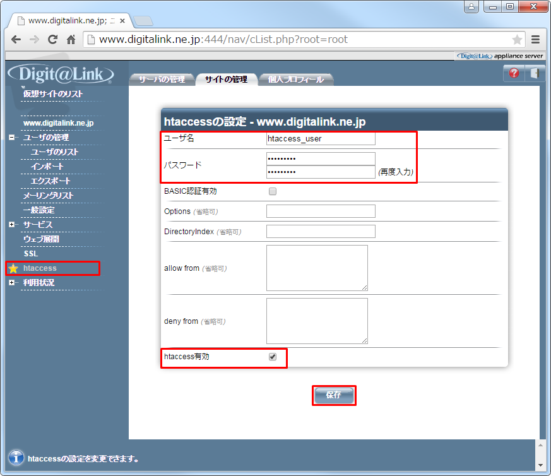Open ユーザのリスト in sidebar

pos(54,152)
